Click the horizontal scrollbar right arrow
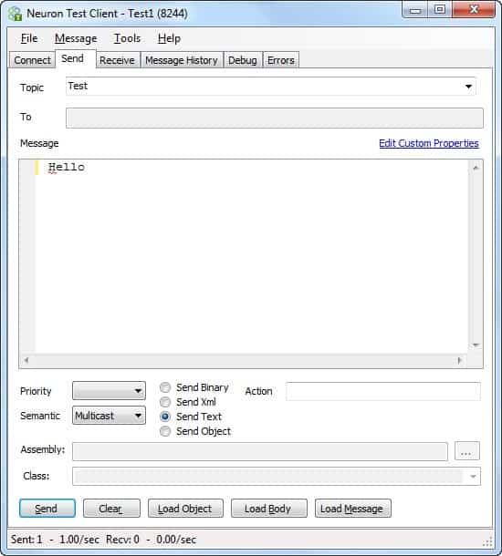Image resolution: width=502 pixels, height=556 pixels. 460,360
